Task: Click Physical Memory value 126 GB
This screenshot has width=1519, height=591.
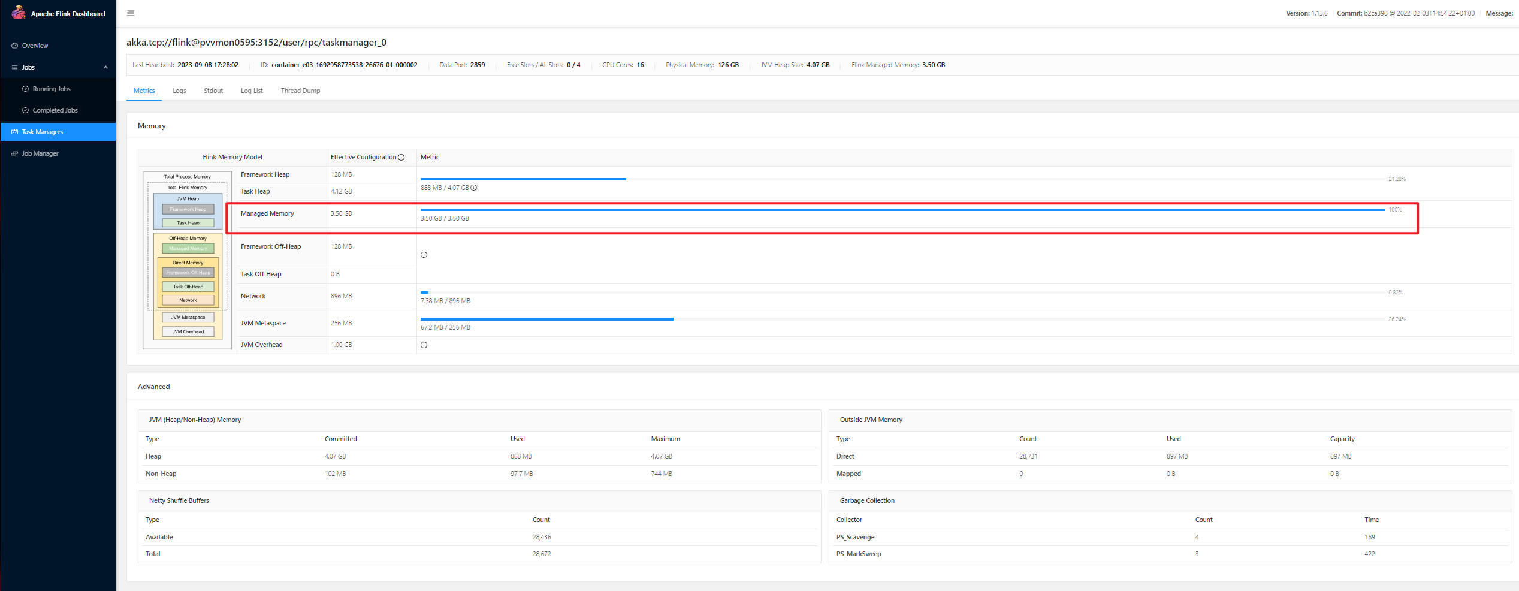Action: (729, 65)
